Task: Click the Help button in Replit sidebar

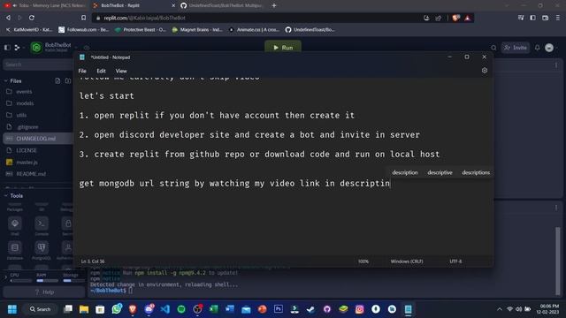Action: 43,292
